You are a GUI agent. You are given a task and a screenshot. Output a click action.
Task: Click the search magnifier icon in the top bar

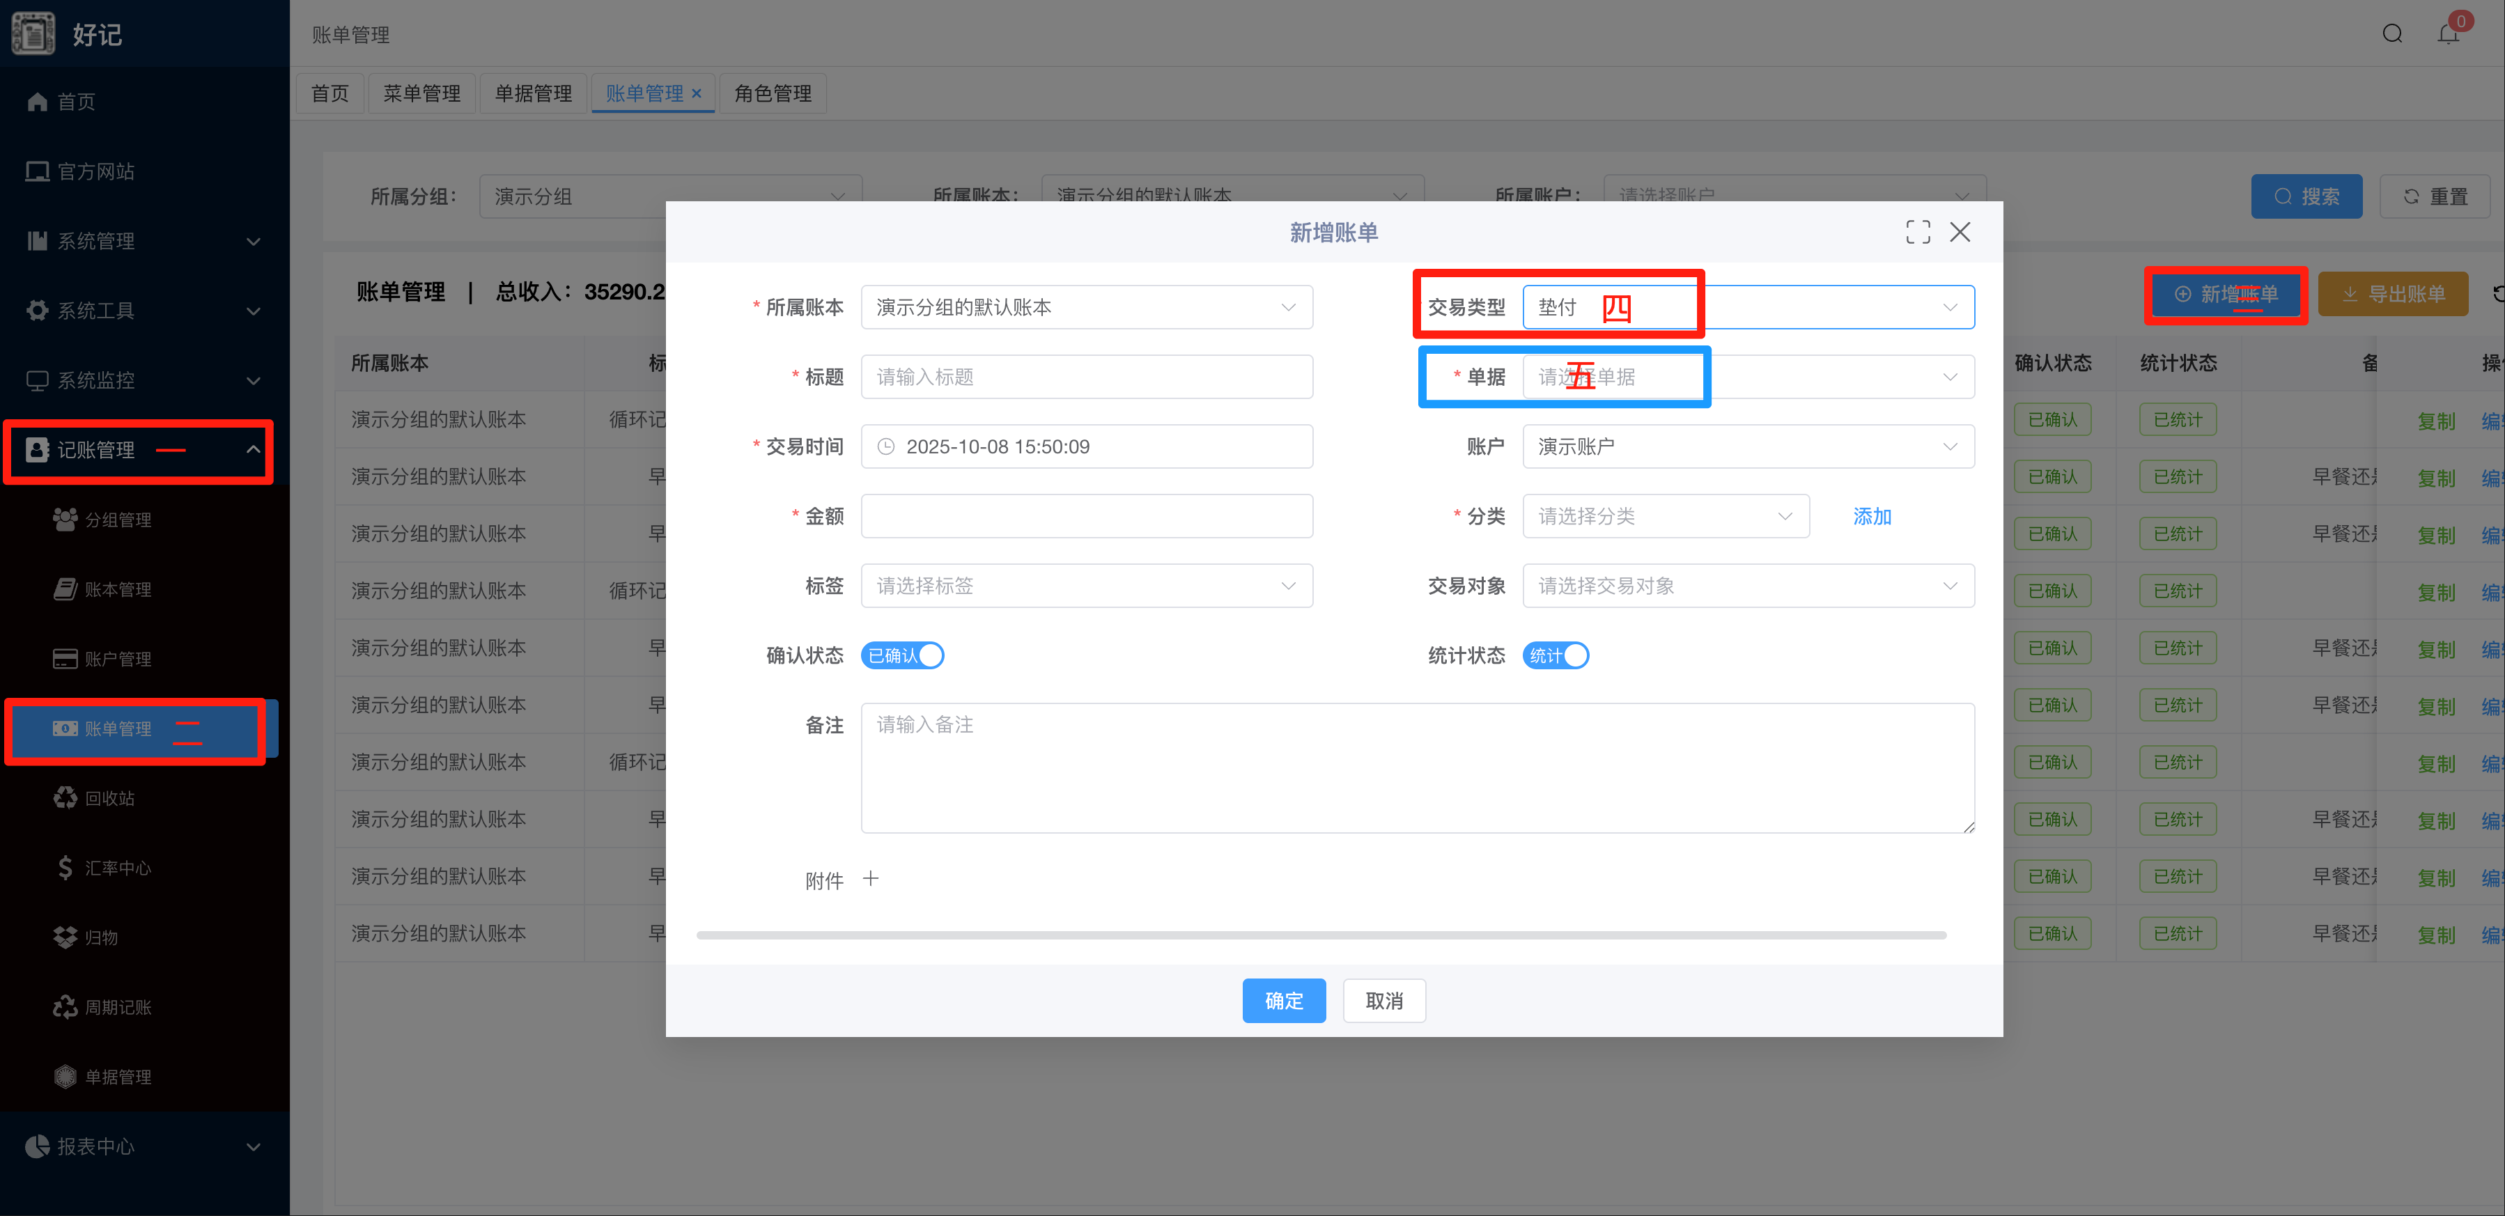(2392, 34)
